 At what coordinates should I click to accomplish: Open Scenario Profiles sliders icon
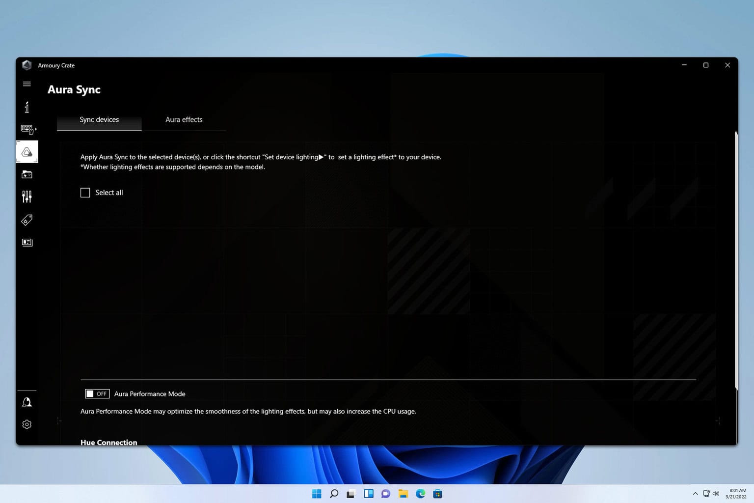point(27,197)
